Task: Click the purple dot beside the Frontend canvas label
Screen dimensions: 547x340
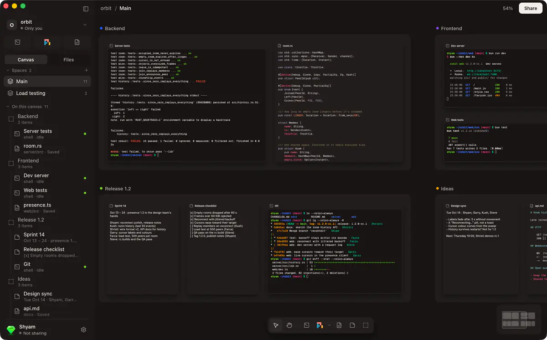Action: (x=438, y=28)
